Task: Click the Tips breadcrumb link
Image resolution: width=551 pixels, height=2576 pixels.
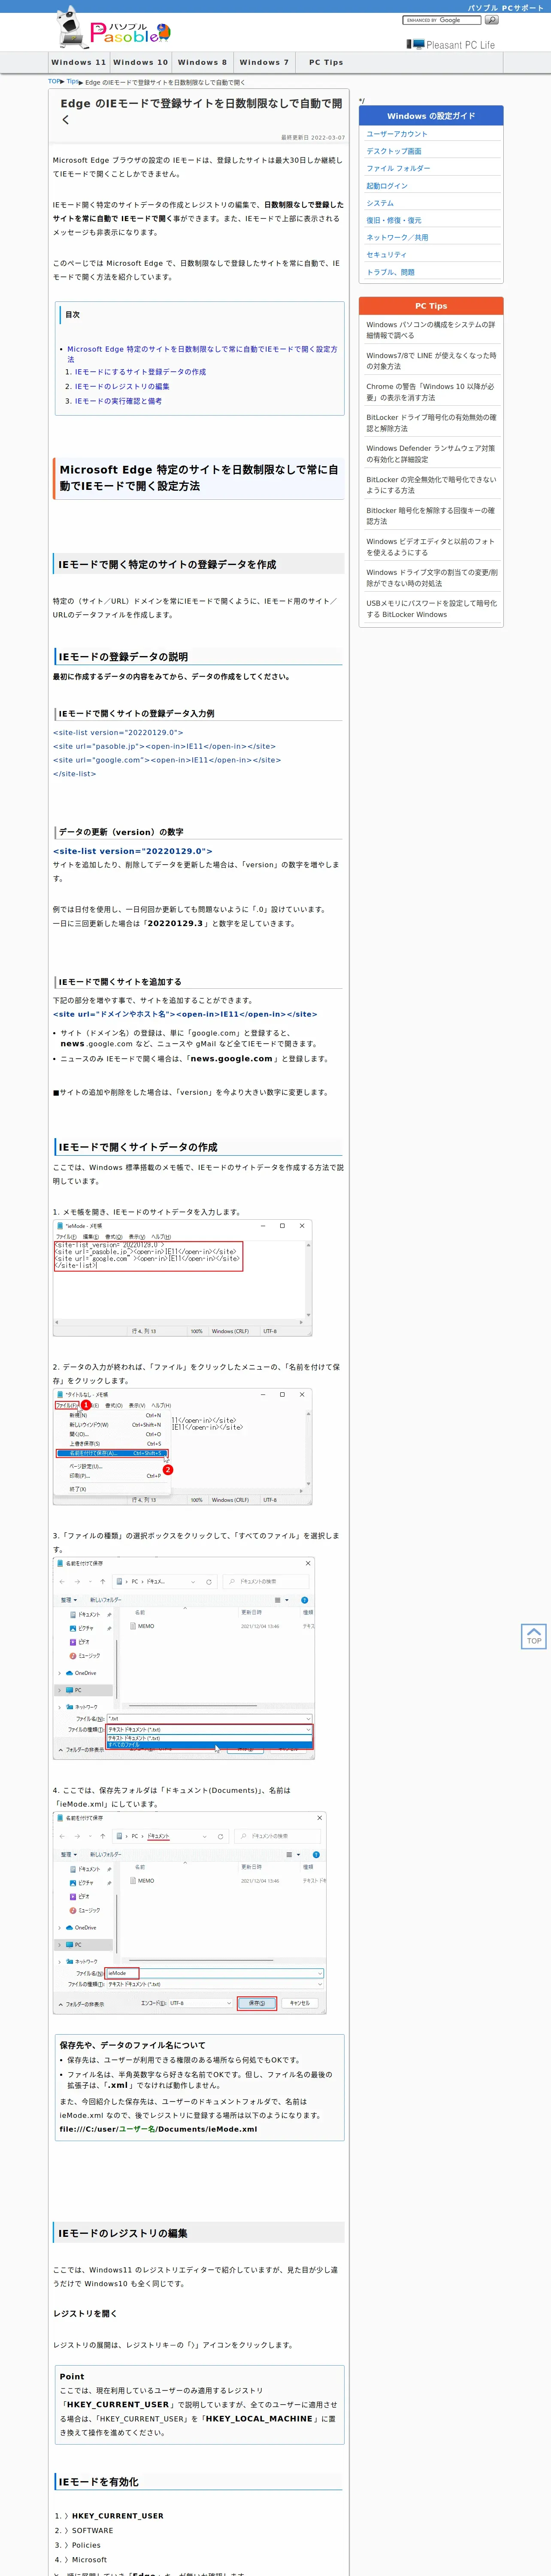Action: (72, 82)
